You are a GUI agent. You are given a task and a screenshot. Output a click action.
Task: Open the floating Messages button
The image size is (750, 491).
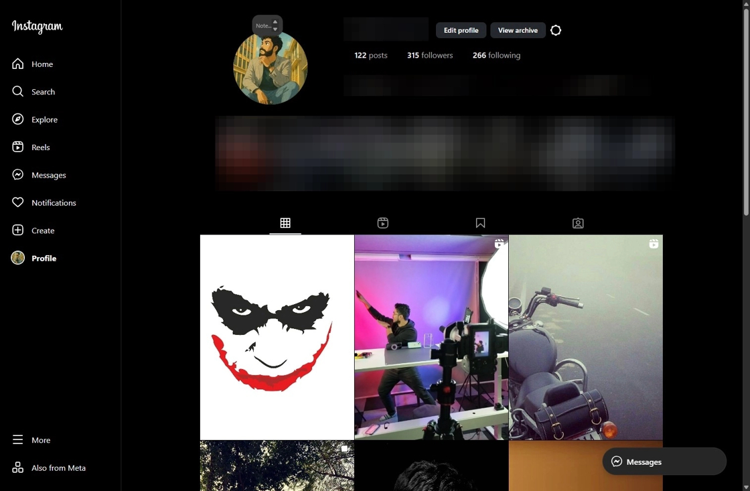point(664,462)
